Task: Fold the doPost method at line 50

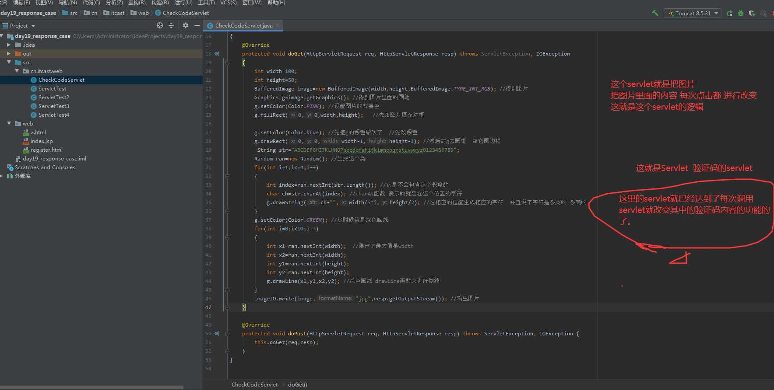Action: point(227,334)
